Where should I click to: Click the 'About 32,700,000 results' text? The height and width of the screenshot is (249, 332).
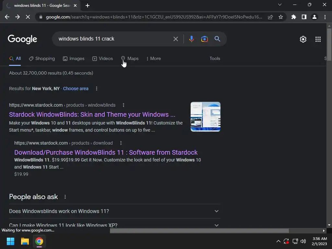click(x=51, y=73)
